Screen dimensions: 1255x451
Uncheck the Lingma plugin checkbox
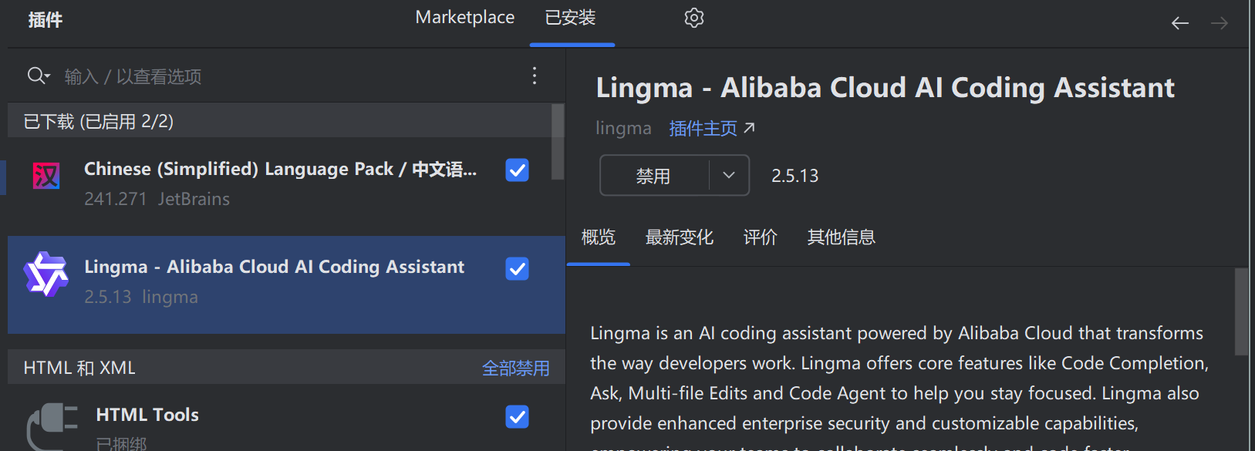(x=517, y=268)
